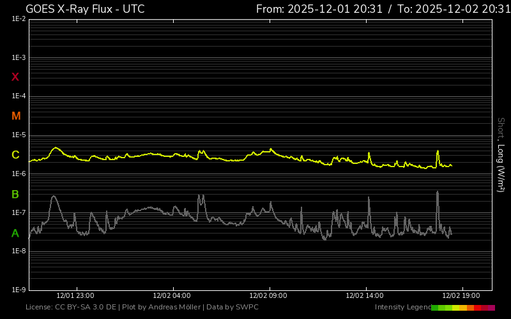The height and width of the screenshot is (319, 511).
Task: Click the GOES X-Ray Flux - UTC title
Action: point(85,9)
